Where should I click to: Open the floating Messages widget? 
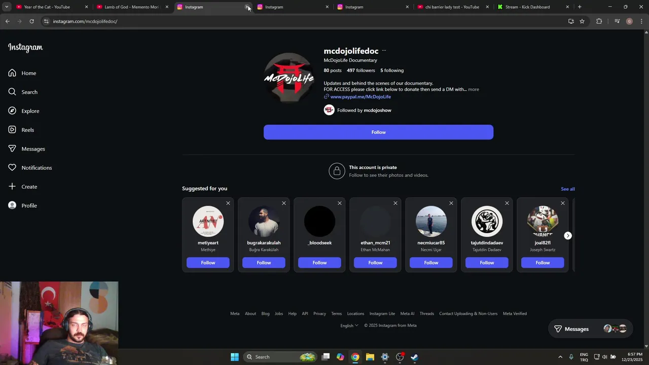(x=590, y=329)
